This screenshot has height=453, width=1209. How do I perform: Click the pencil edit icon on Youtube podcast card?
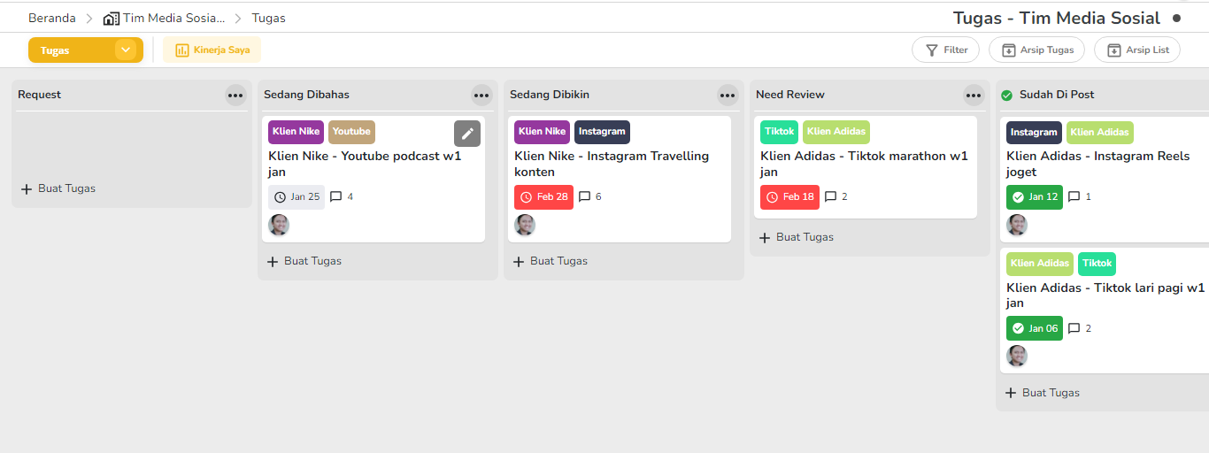pyautogui.click(x=467, y=133)
